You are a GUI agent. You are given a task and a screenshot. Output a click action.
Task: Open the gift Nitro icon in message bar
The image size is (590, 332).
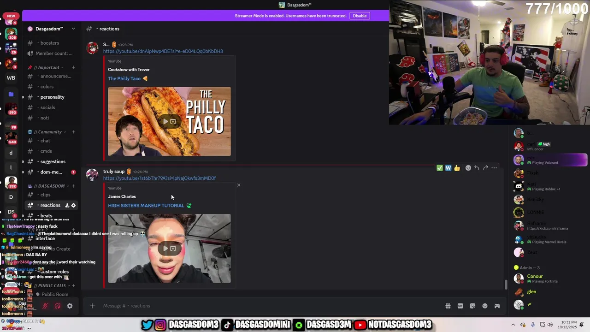[x=448, y=306]
